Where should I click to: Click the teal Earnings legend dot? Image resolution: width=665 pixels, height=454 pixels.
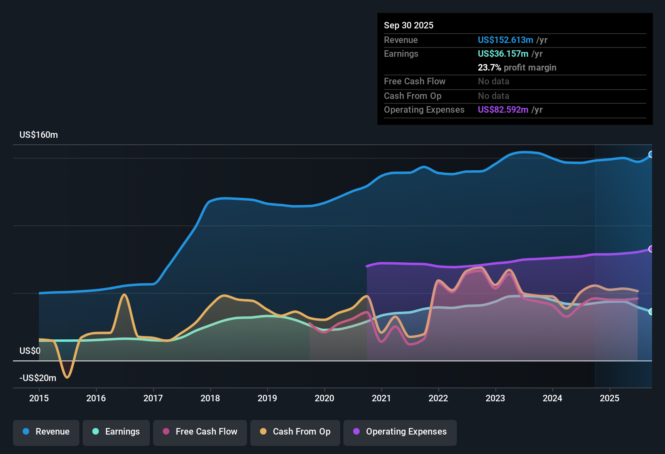95,432
